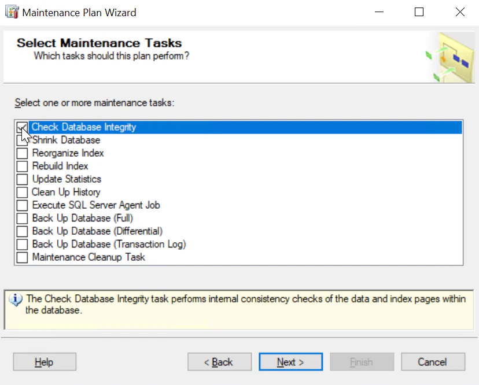Select the Rebuild Index list item label
This screenshot has height=385, width=479.
[60, 166]
